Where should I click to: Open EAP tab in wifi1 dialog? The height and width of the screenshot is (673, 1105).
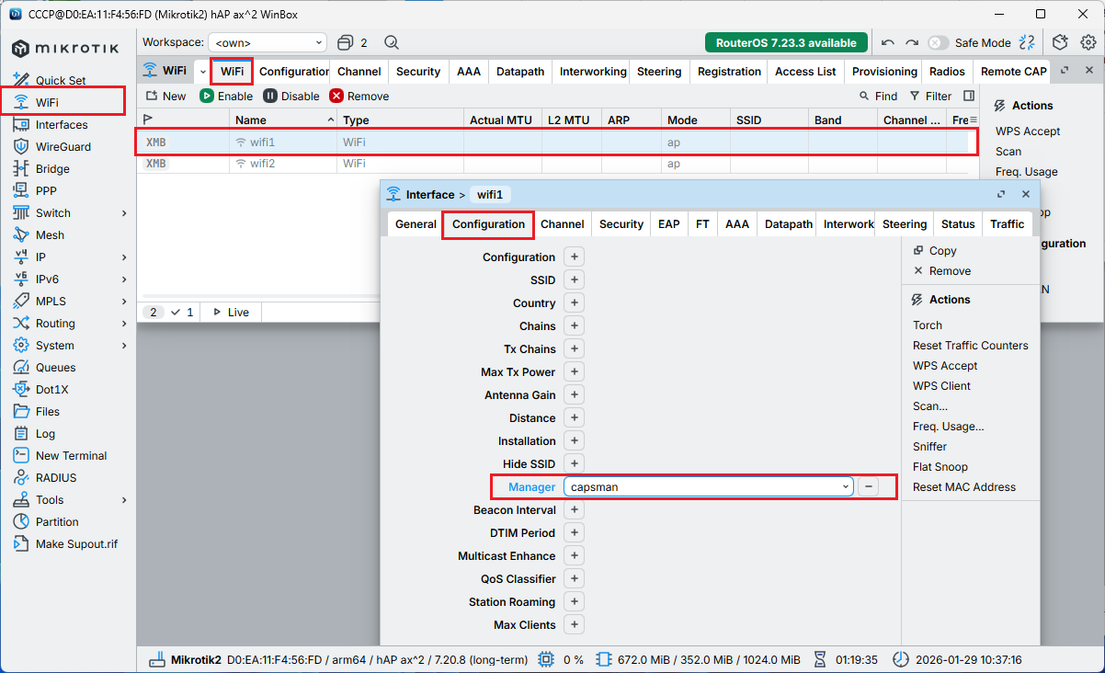point(668,223)
